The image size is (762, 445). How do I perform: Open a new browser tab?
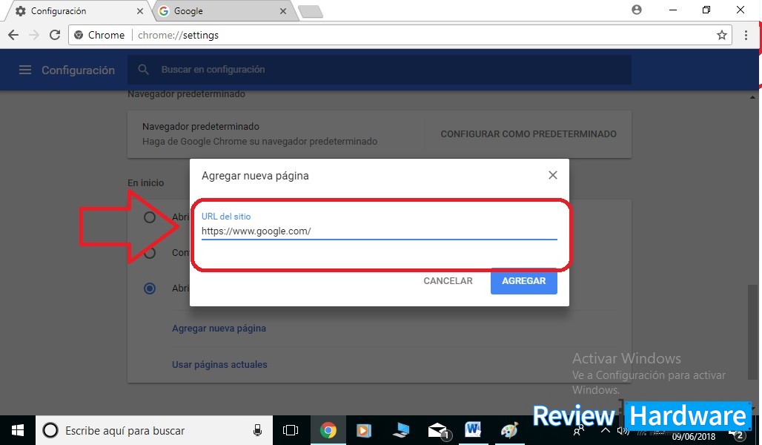(311, 12)
